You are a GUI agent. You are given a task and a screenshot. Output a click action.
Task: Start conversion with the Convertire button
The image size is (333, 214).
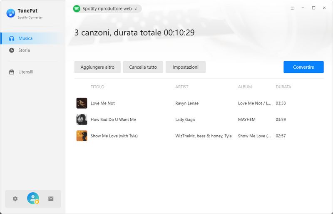point(303,67)
